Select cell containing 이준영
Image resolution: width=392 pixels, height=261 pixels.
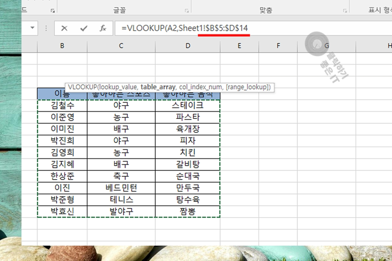62,117
